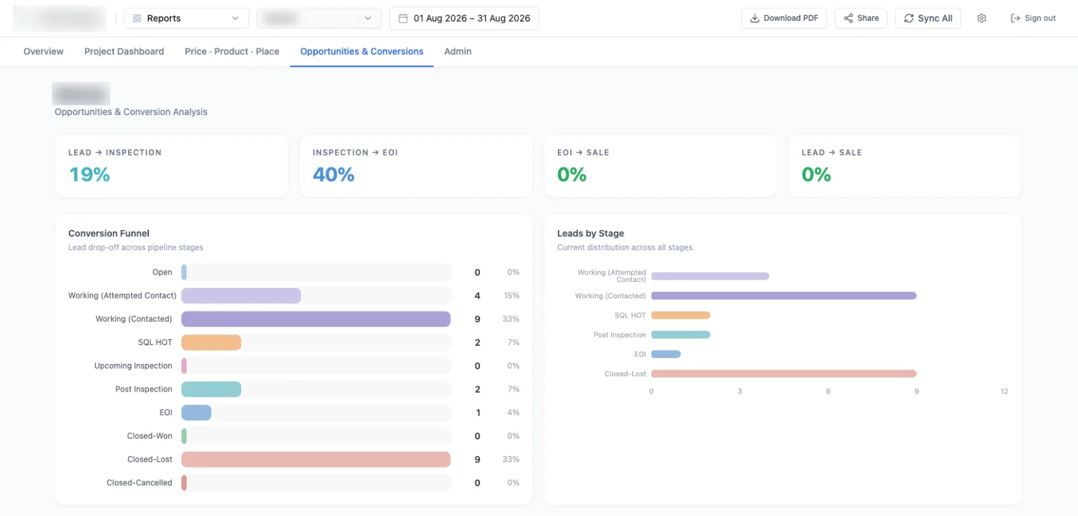This screenshot has height=516, width=1078.
Task: Click the download icon in Download PDF
Action: coord(755,18)
